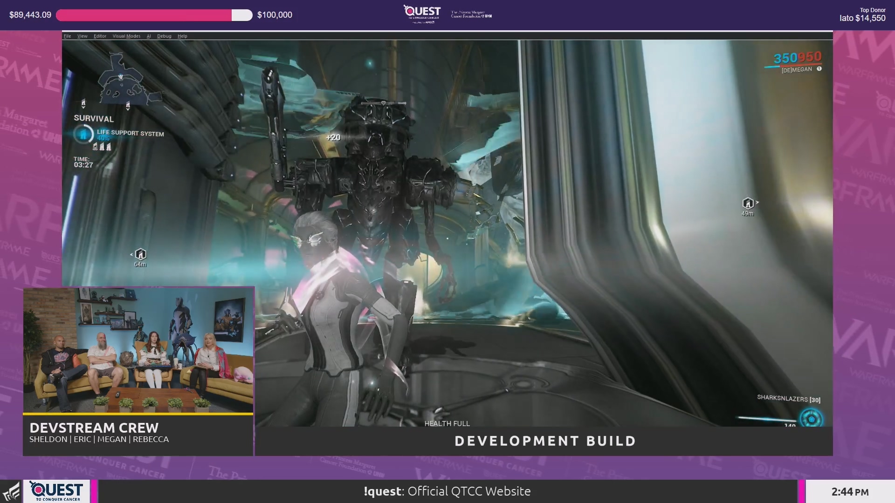Click the 'HEALTH FULL' message
The image size is (895, 503).
(447, 423)
